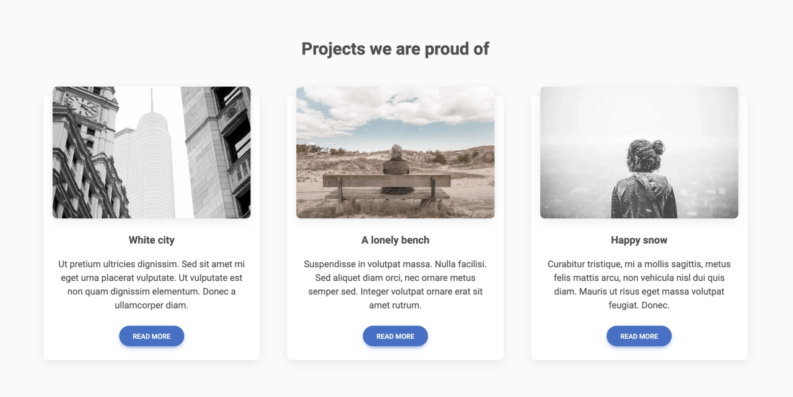This screenshot has width=793, height=397.
Task: Click the stone building right of the skyscraper
Action: (217, 152)
